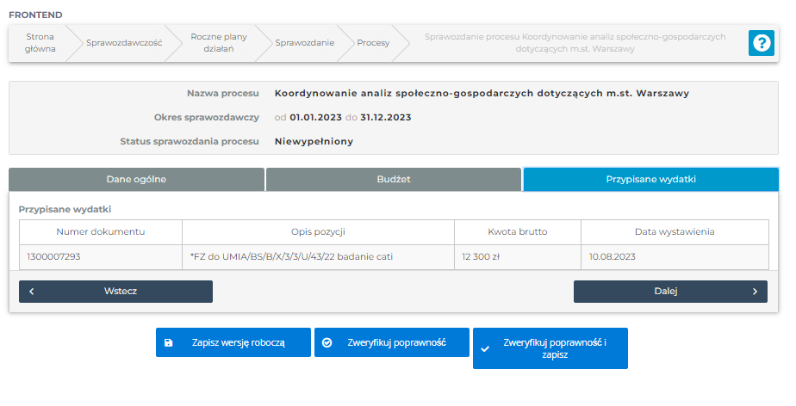Open the Sprawozdawczość breadcrumb
Image resolution: width=796 pixels, height=406 pixels.
(124, 43)
